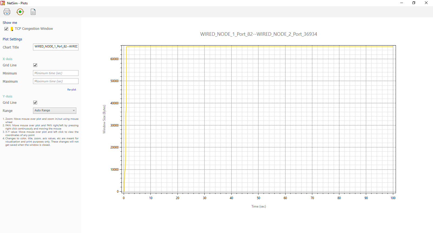Click the green reset/refresh plot icon
The width and height of the screenshot is (433, 233).
point(20,12)
